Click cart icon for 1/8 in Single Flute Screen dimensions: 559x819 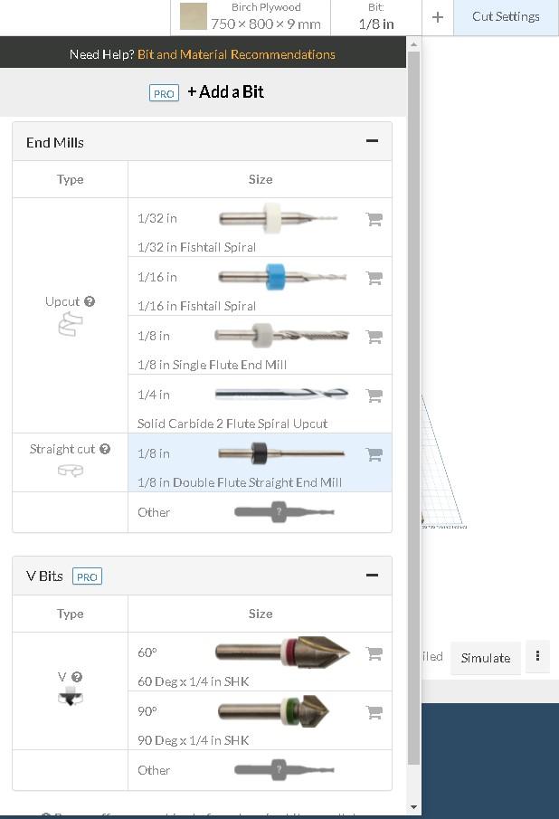[374, 337]
